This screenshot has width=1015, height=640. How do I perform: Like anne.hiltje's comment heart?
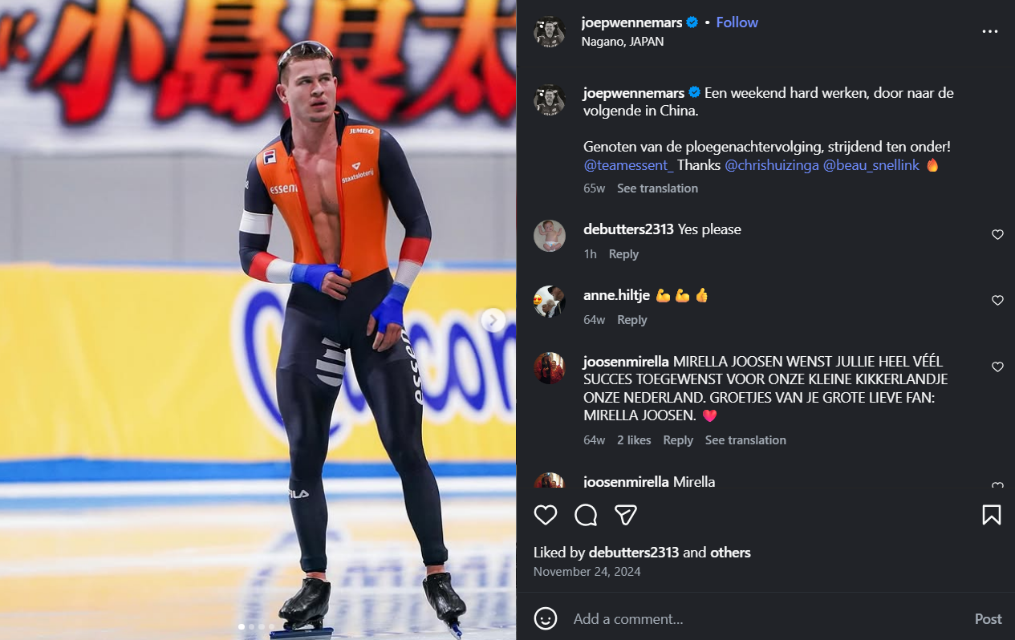(997, 301)
